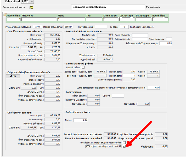Click the Suma dôchodku input field

pyautogui.click(x=140, y=35)
